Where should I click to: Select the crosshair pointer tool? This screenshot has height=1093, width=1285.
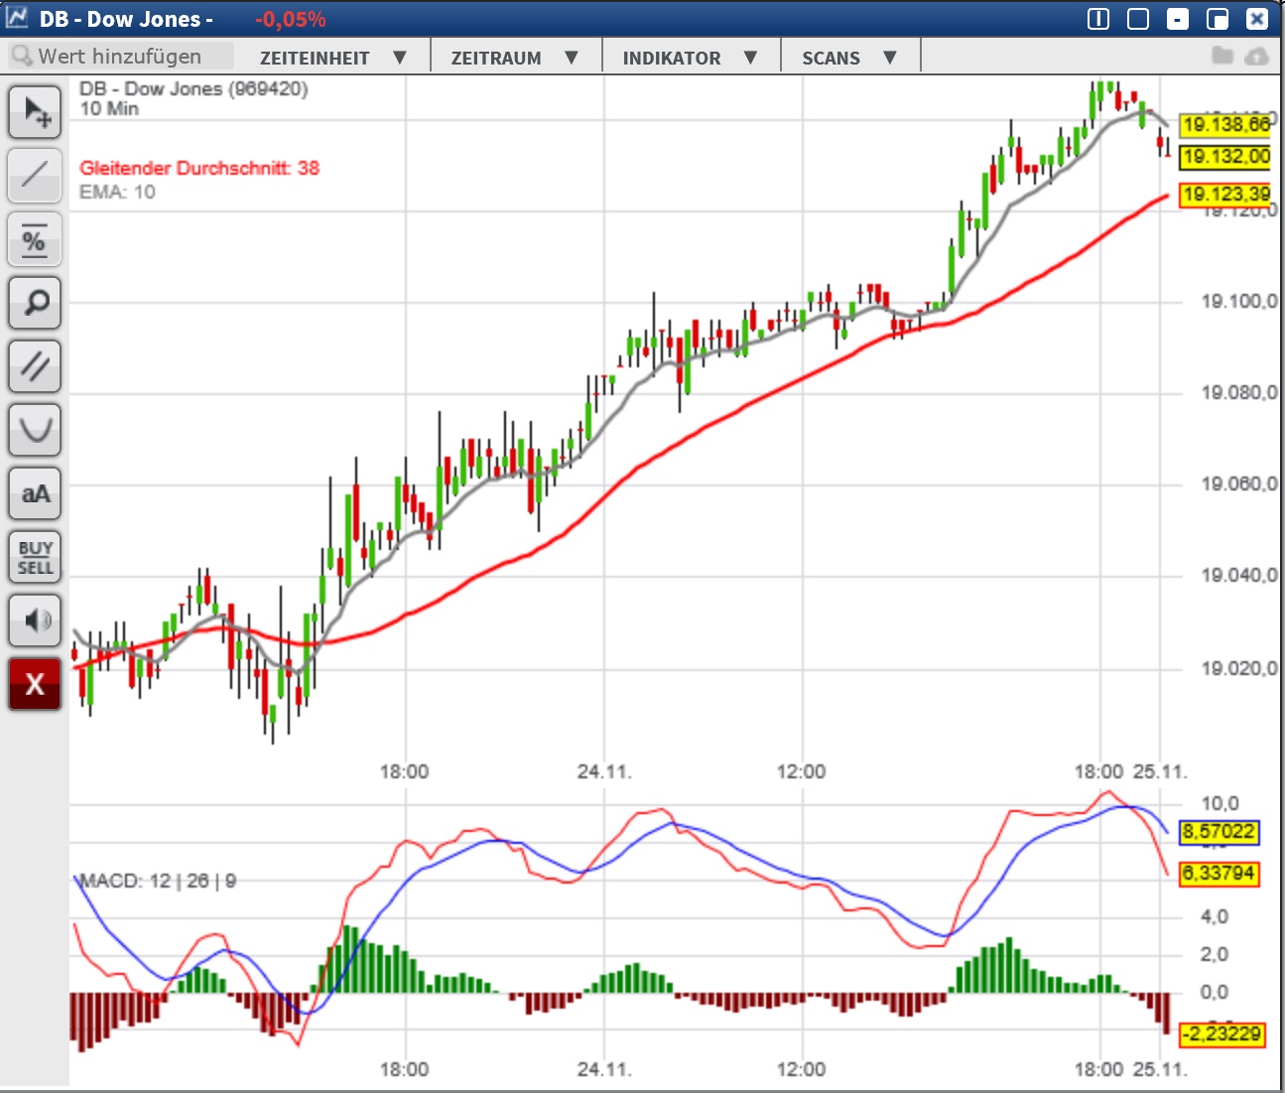35,111
